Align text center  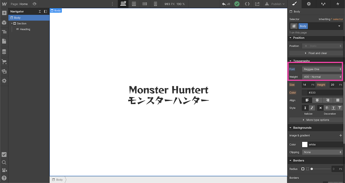coord(317,100)
